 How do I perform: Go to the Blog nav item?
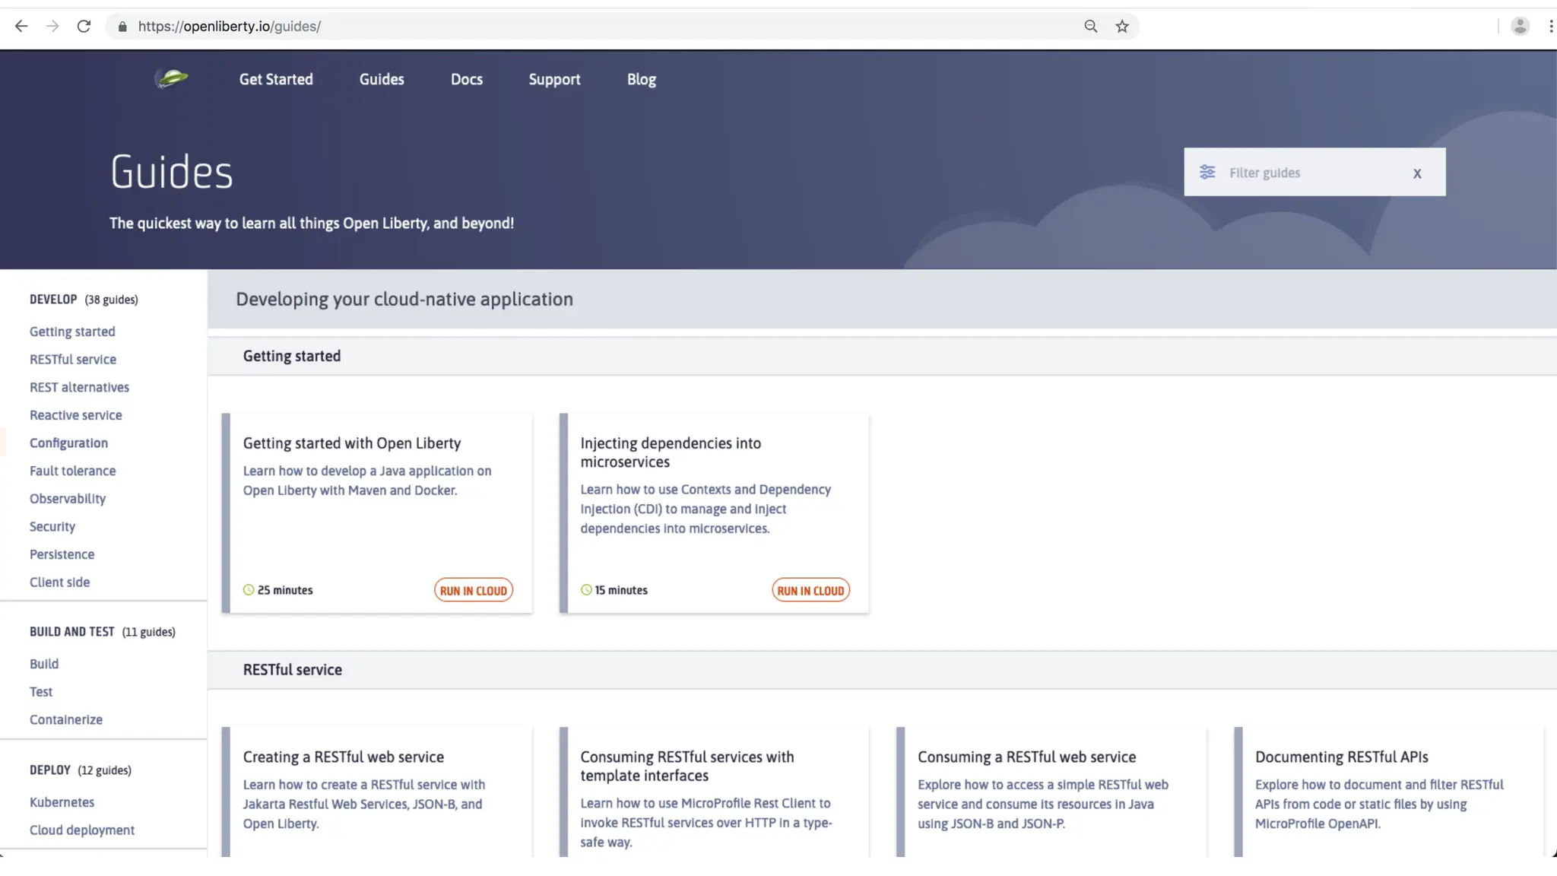tap(641, 79)
